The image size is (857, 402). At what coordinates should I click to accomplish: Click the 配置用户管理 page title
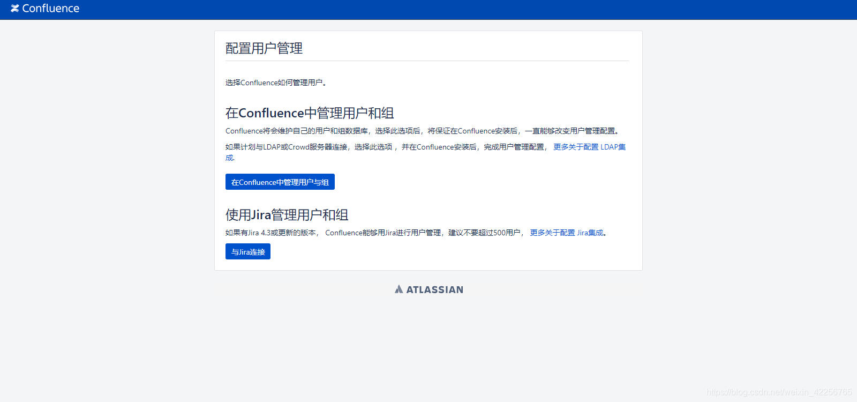264,48
